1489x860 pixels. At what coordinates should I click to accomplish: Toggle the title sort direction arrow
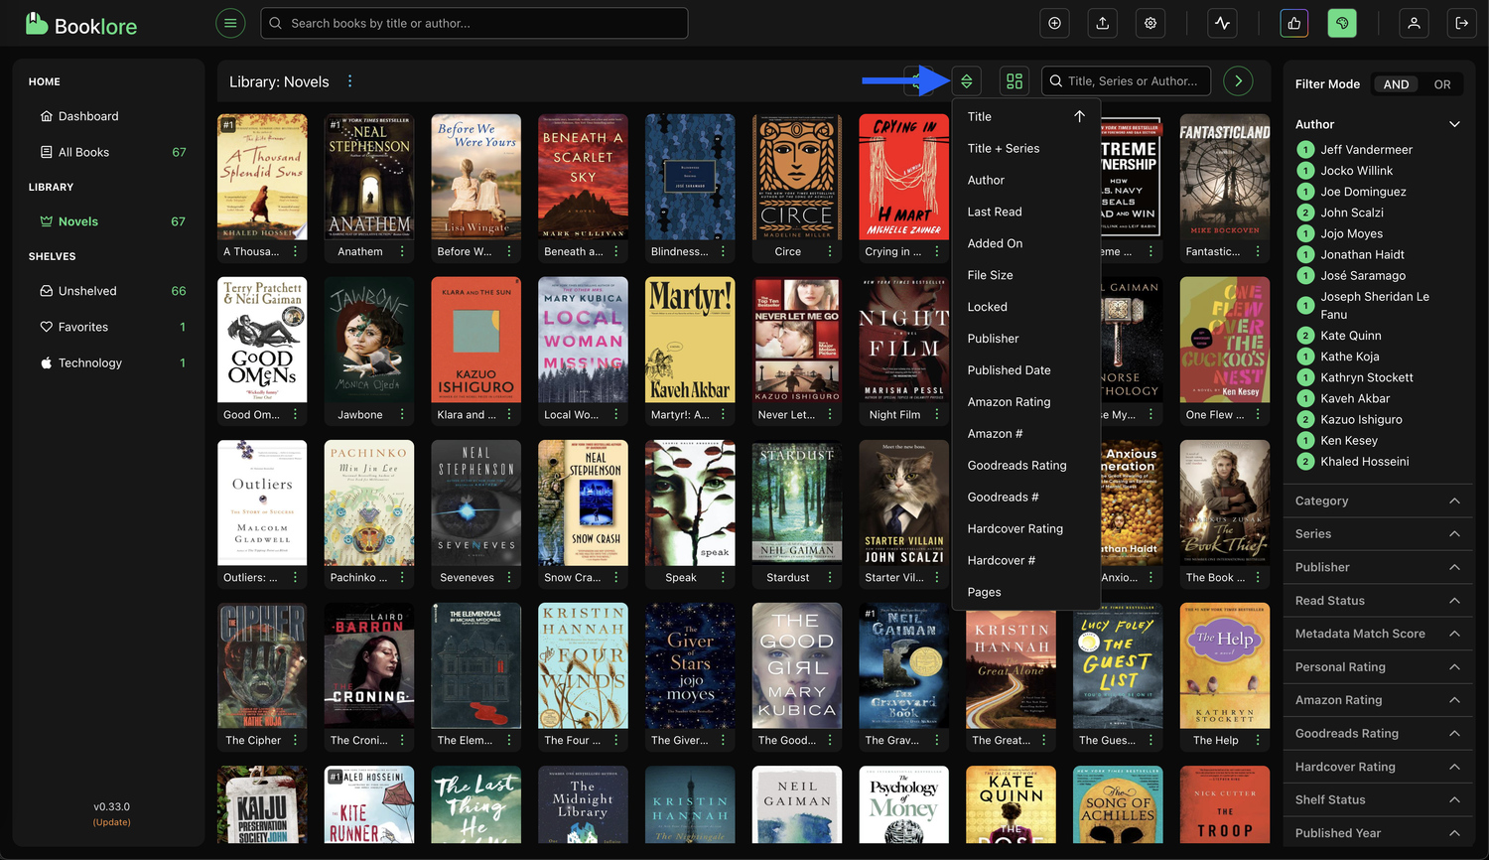pos(1079,116)
